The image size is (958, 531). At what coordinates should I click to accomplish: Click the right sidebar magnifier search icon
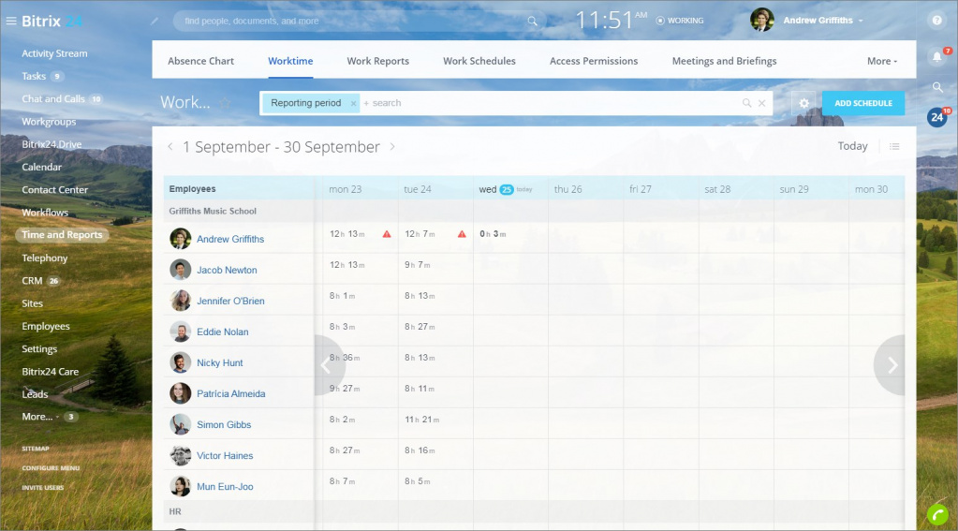point(936,87)
